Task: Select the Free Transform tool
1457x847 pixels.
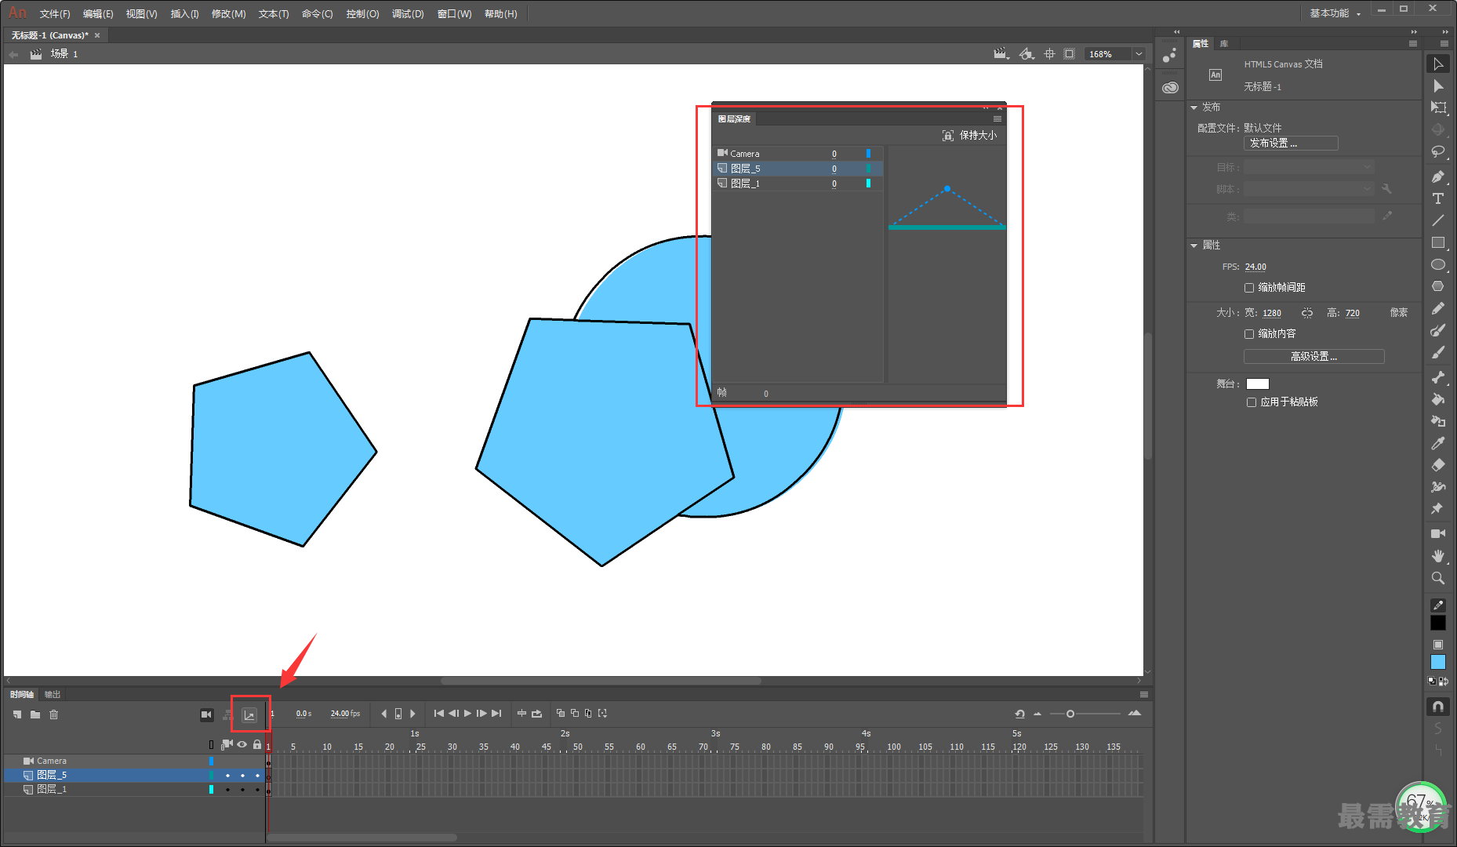Action: point(1437,108)
